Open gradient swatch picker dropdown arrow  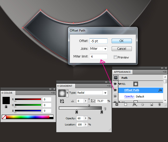tap(67, 93)
